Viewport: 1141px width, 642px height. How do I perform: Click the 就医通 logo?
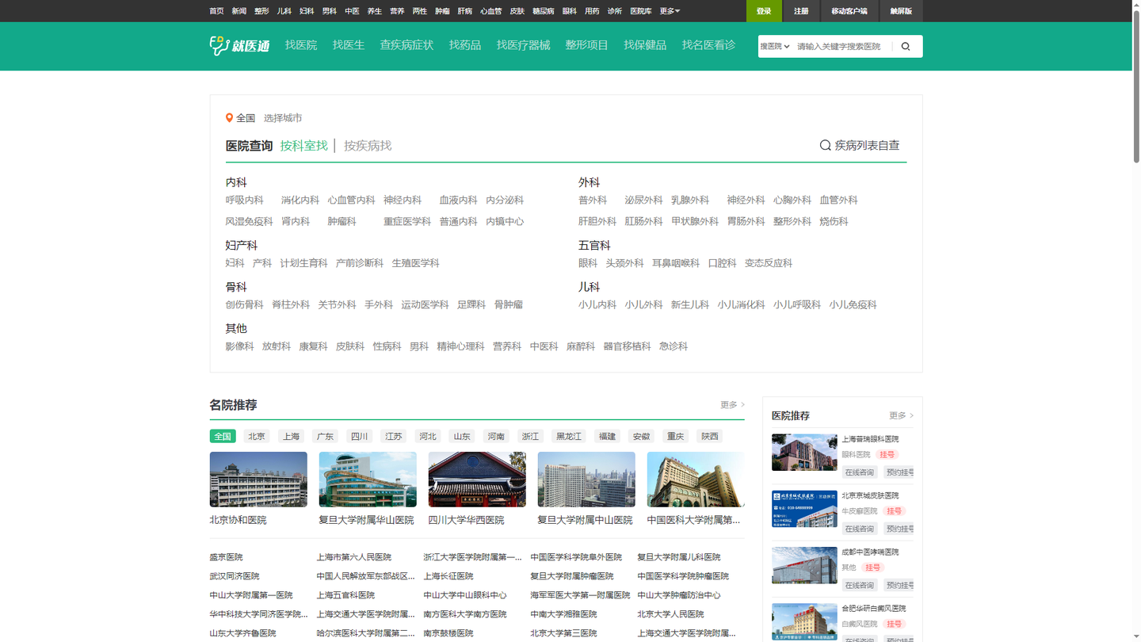(239, 46)
